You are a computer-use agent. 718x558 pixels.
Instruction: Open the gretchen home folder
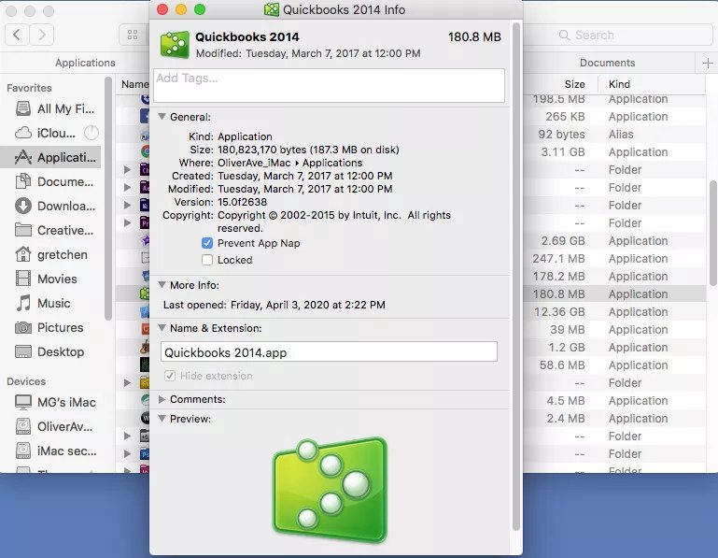coord(50,254)
